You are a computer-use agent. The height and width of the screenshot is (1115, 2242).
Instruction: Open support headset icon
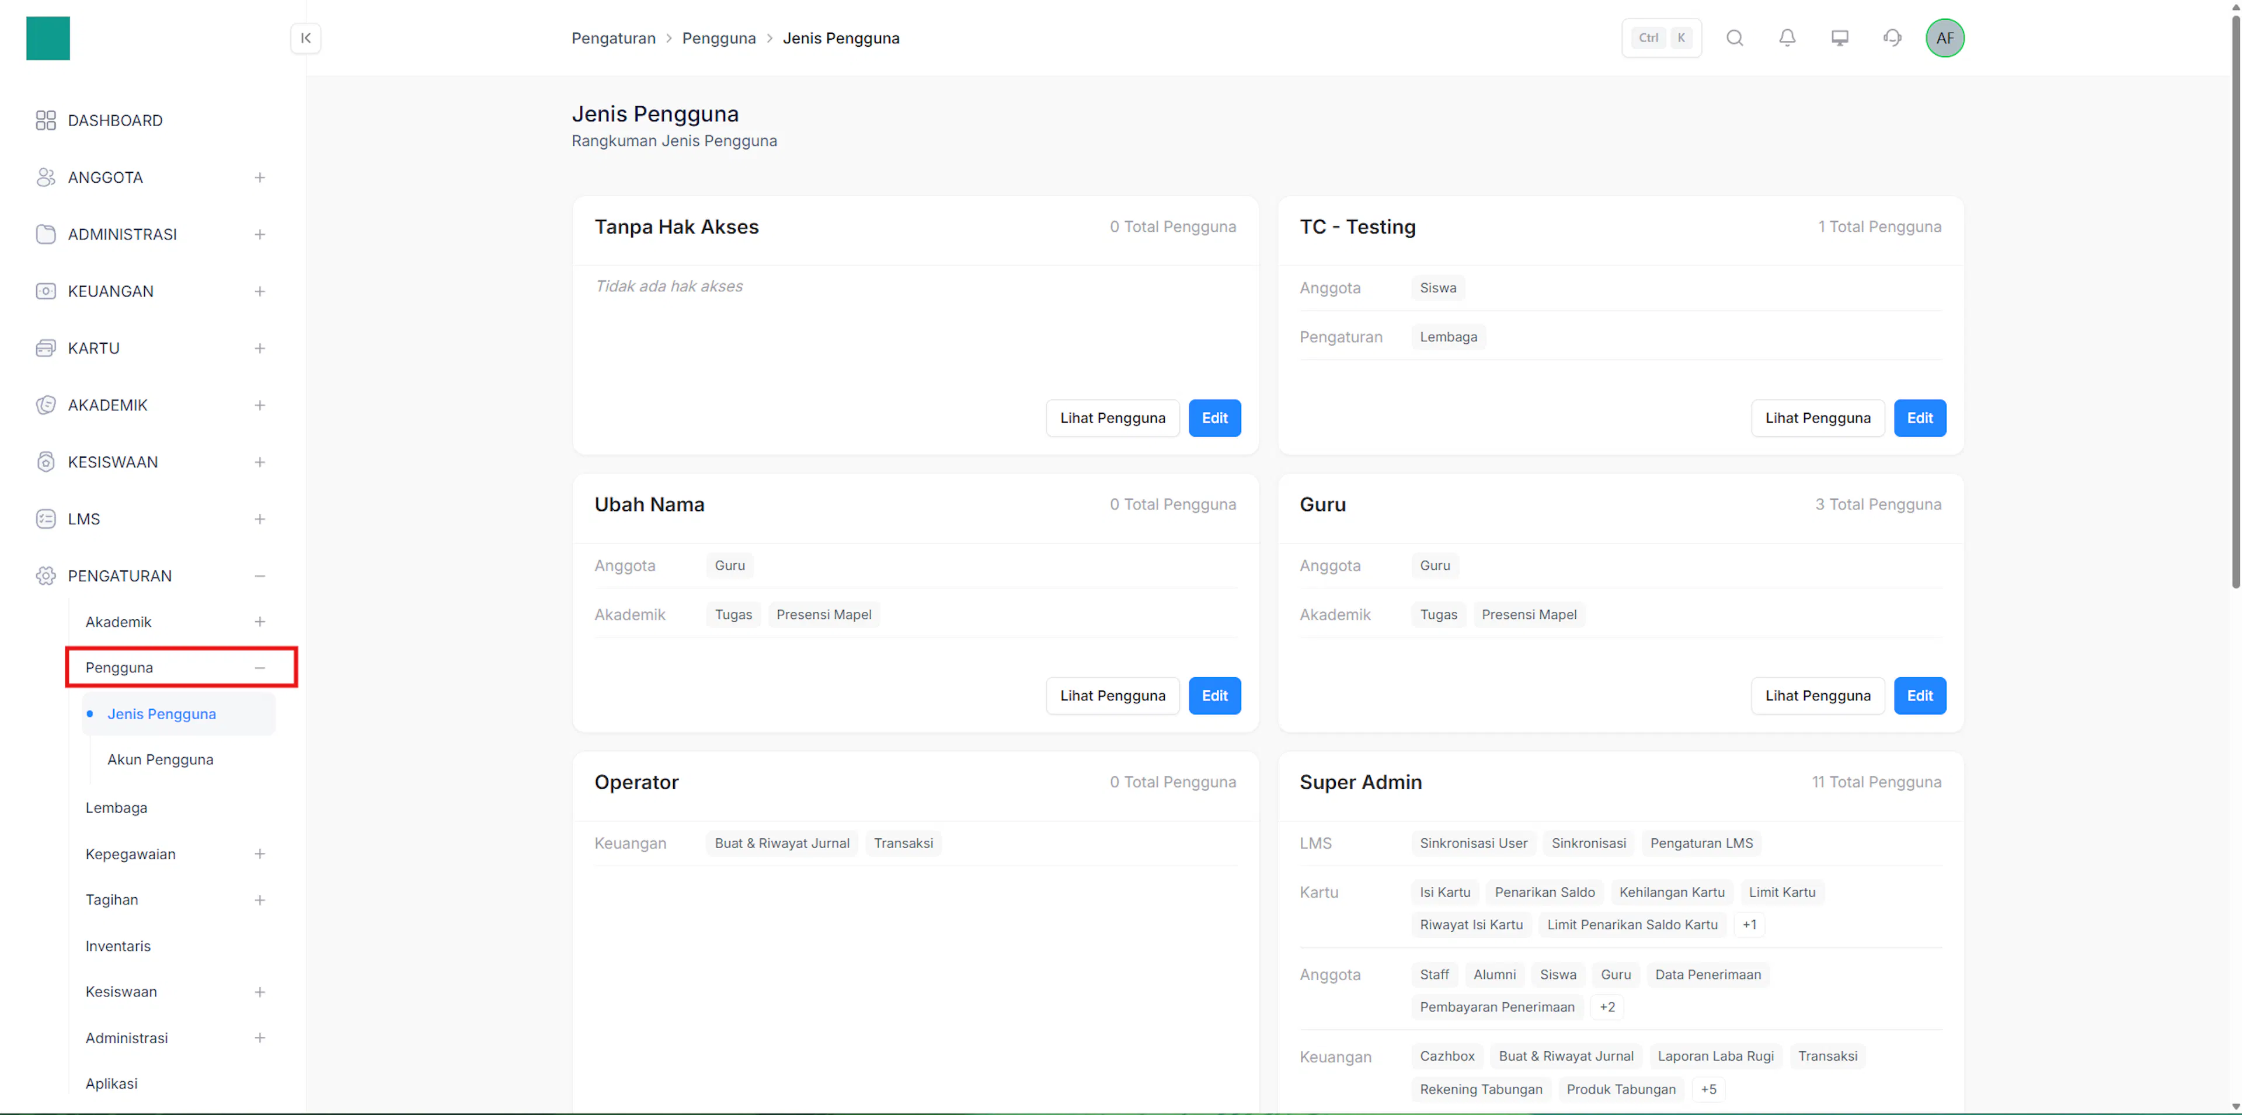(1892, 39)
